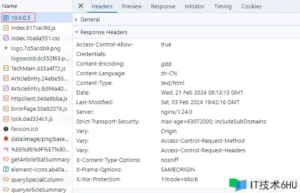
Task: Select the querySpecialColumn request
Action: tap(40, 179)
